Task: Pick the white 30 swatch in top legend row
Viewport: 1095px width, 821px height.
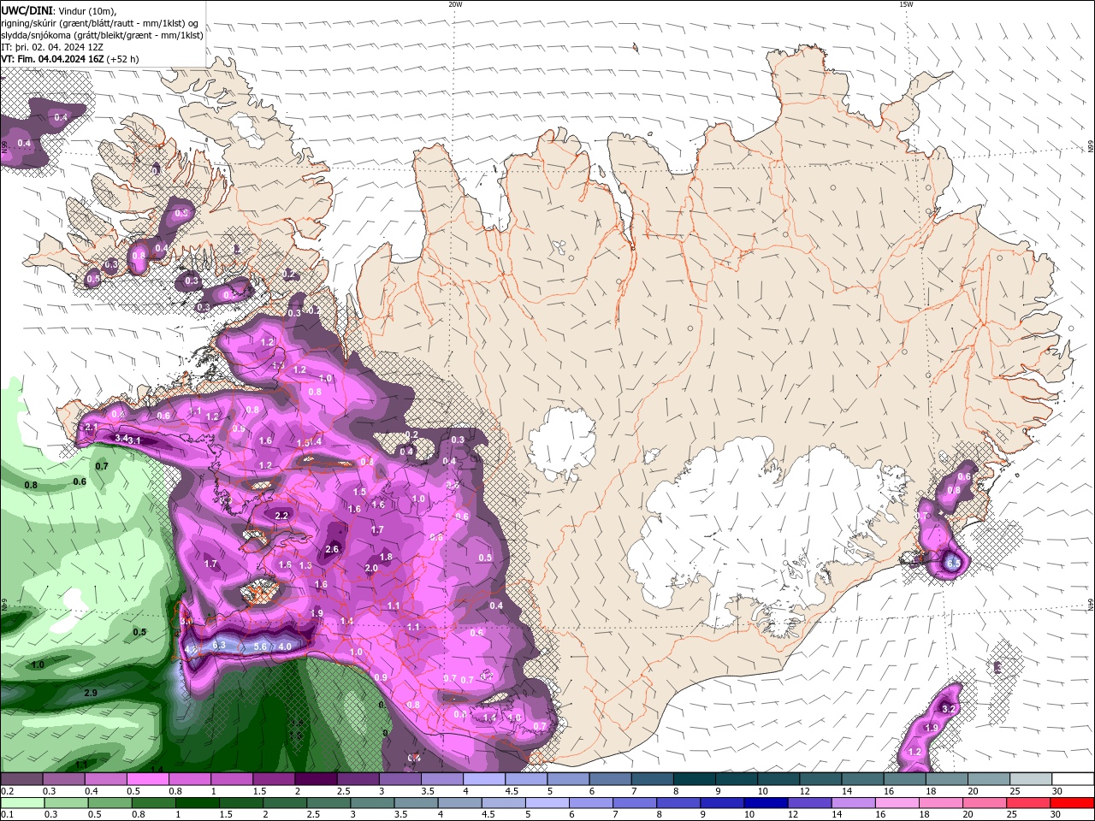Action: 1073,779
